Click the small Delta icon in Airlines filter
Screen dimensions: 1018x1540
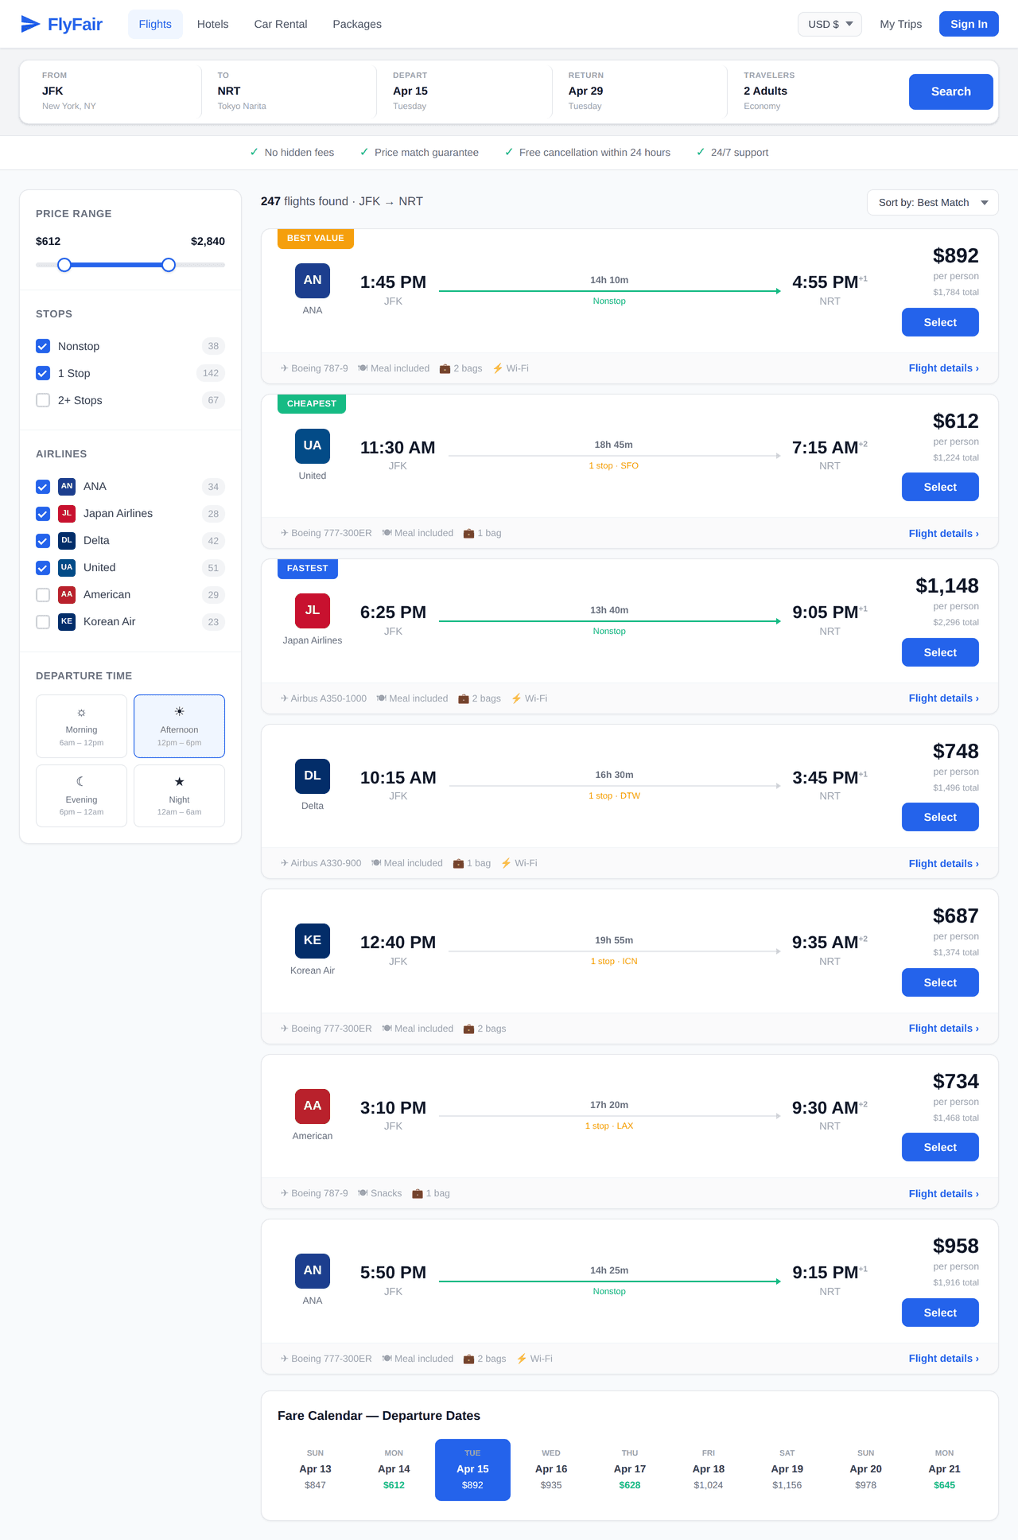pyautogui.click(x=67, y=540)
